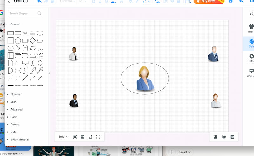Select the ellipse shape in General
The width and height of the screenshot is (254, 156).
(40, 33)
